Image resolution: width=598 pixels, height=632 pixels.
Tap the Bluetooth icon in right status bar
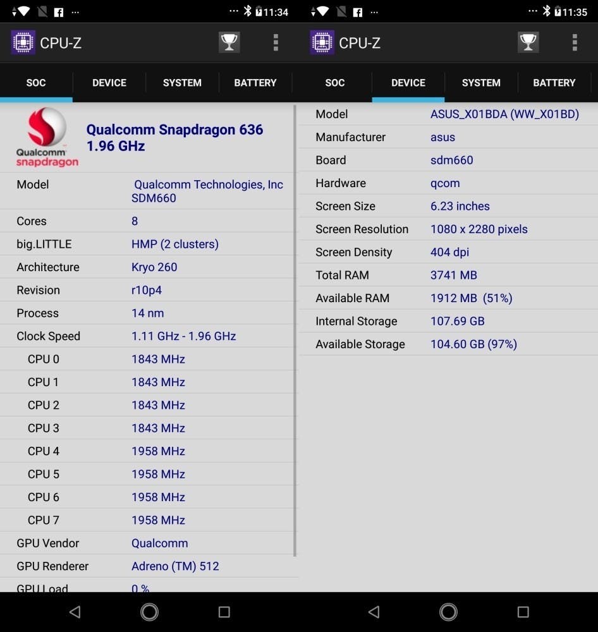point(546,11)
